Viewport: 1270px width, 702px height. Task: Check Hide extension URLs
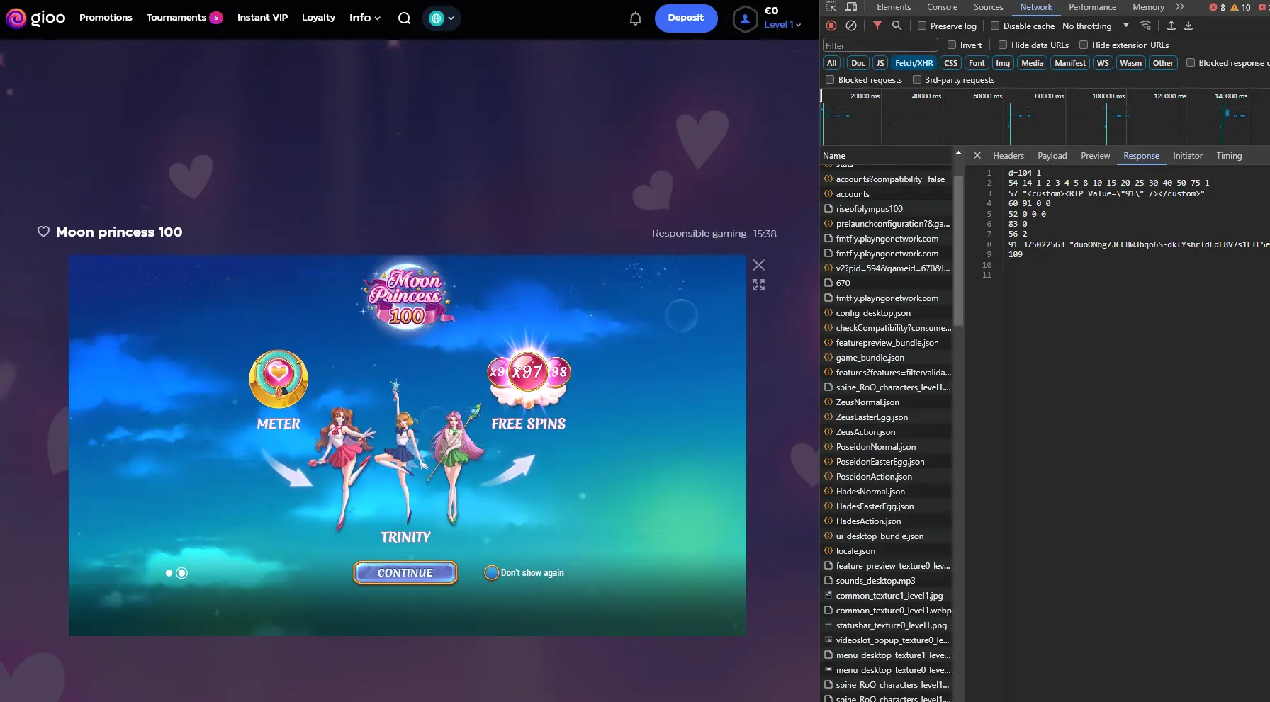pyautogui.click(x=1084, y=45)
